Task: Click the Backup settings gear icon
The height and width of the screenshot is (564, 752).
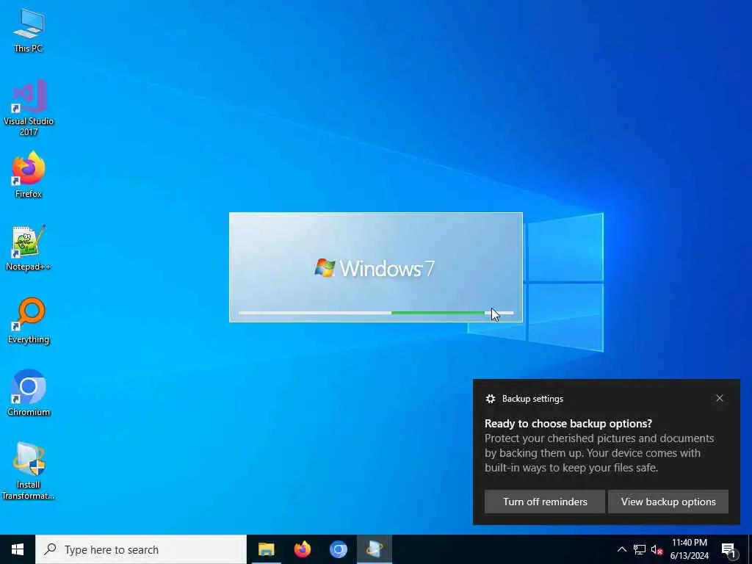Action: [x=490, y=399]
